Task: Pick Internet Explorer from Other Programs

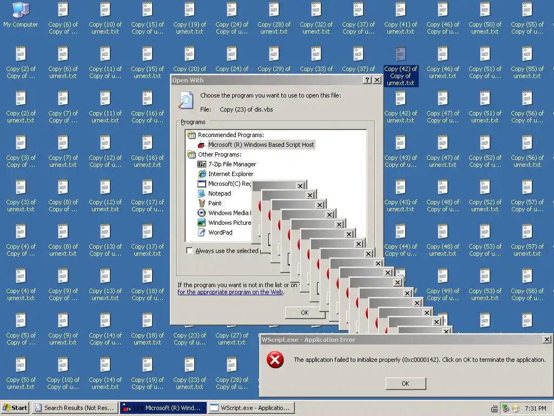Action: tap(226, 174)
